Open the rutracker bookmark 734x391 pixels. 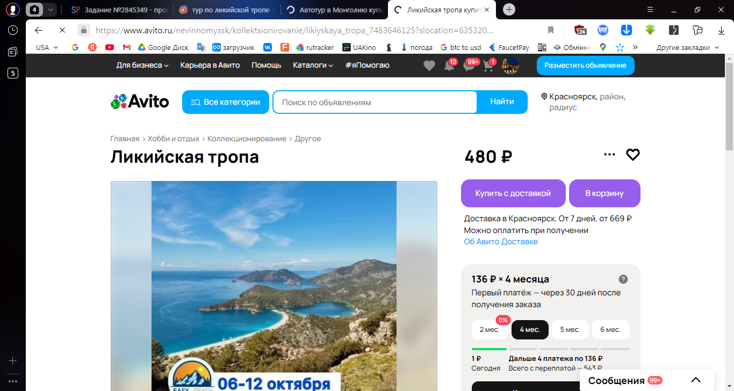click(x=315, y=47)
